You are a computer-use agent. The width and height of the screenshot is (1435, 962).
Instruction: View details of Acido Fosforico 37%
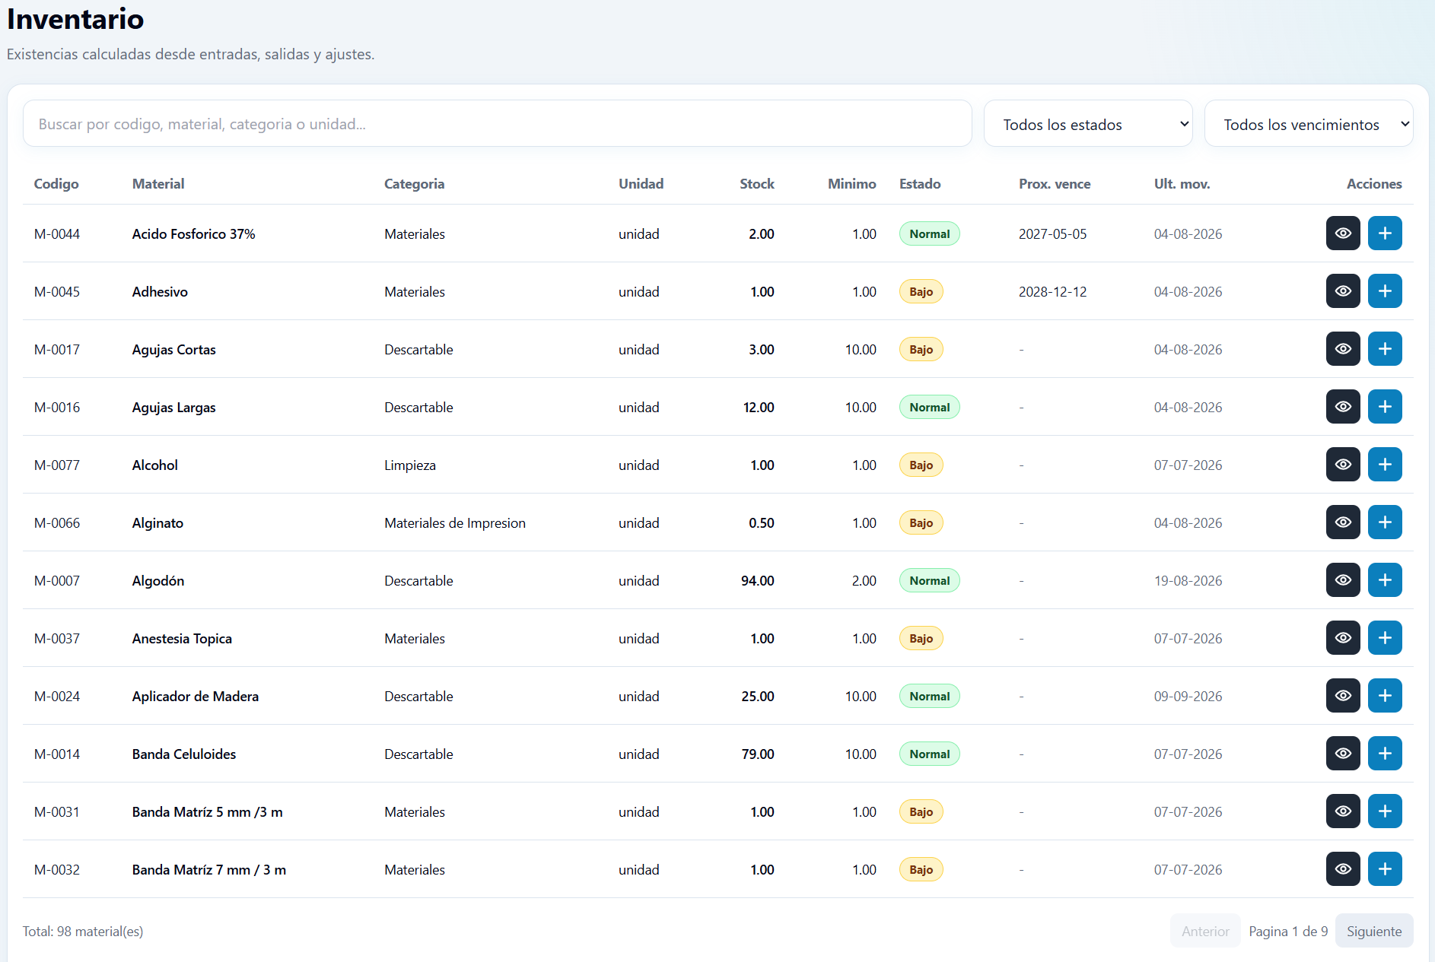[1343, 233]
